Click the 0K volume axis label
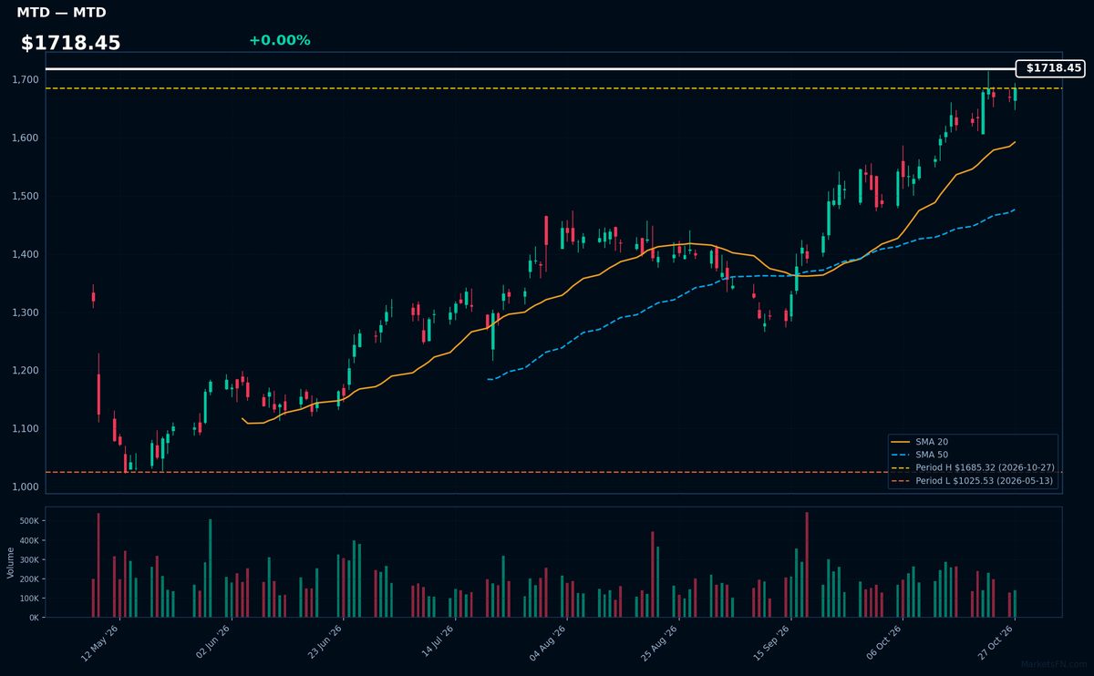 [x=35, y=618]
